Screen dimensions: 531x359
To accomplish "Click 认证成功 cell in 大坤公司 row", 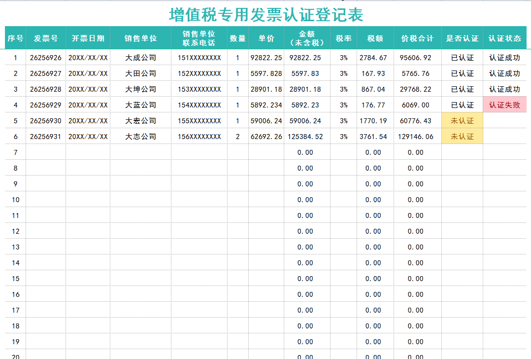I will (x=504, y=89).
